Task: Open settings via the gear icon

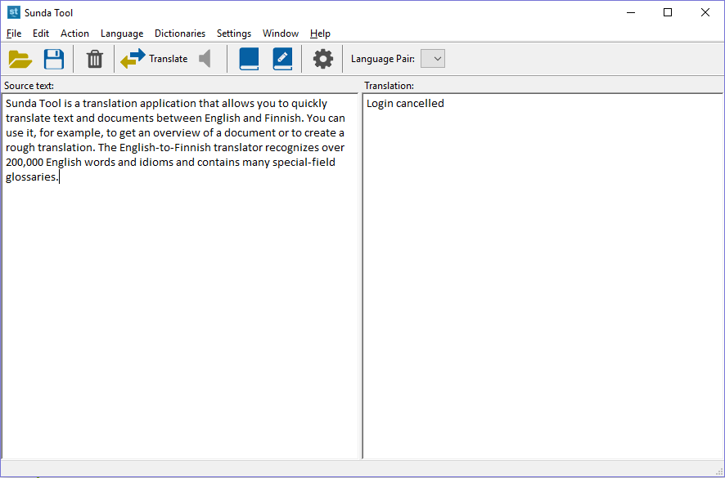Action: coord(322,58)
